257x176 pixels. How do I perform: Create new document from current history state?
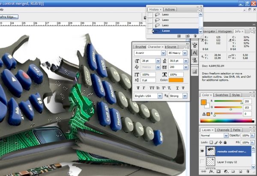point(179,36)
